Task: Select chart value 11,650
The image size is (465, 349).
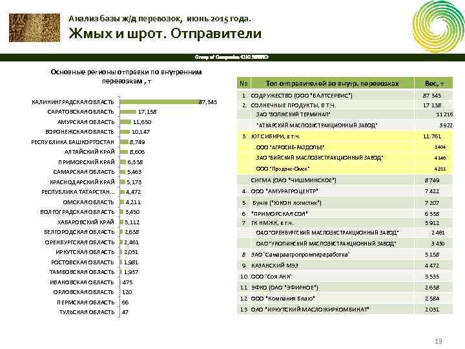Action: click(142, 122)
